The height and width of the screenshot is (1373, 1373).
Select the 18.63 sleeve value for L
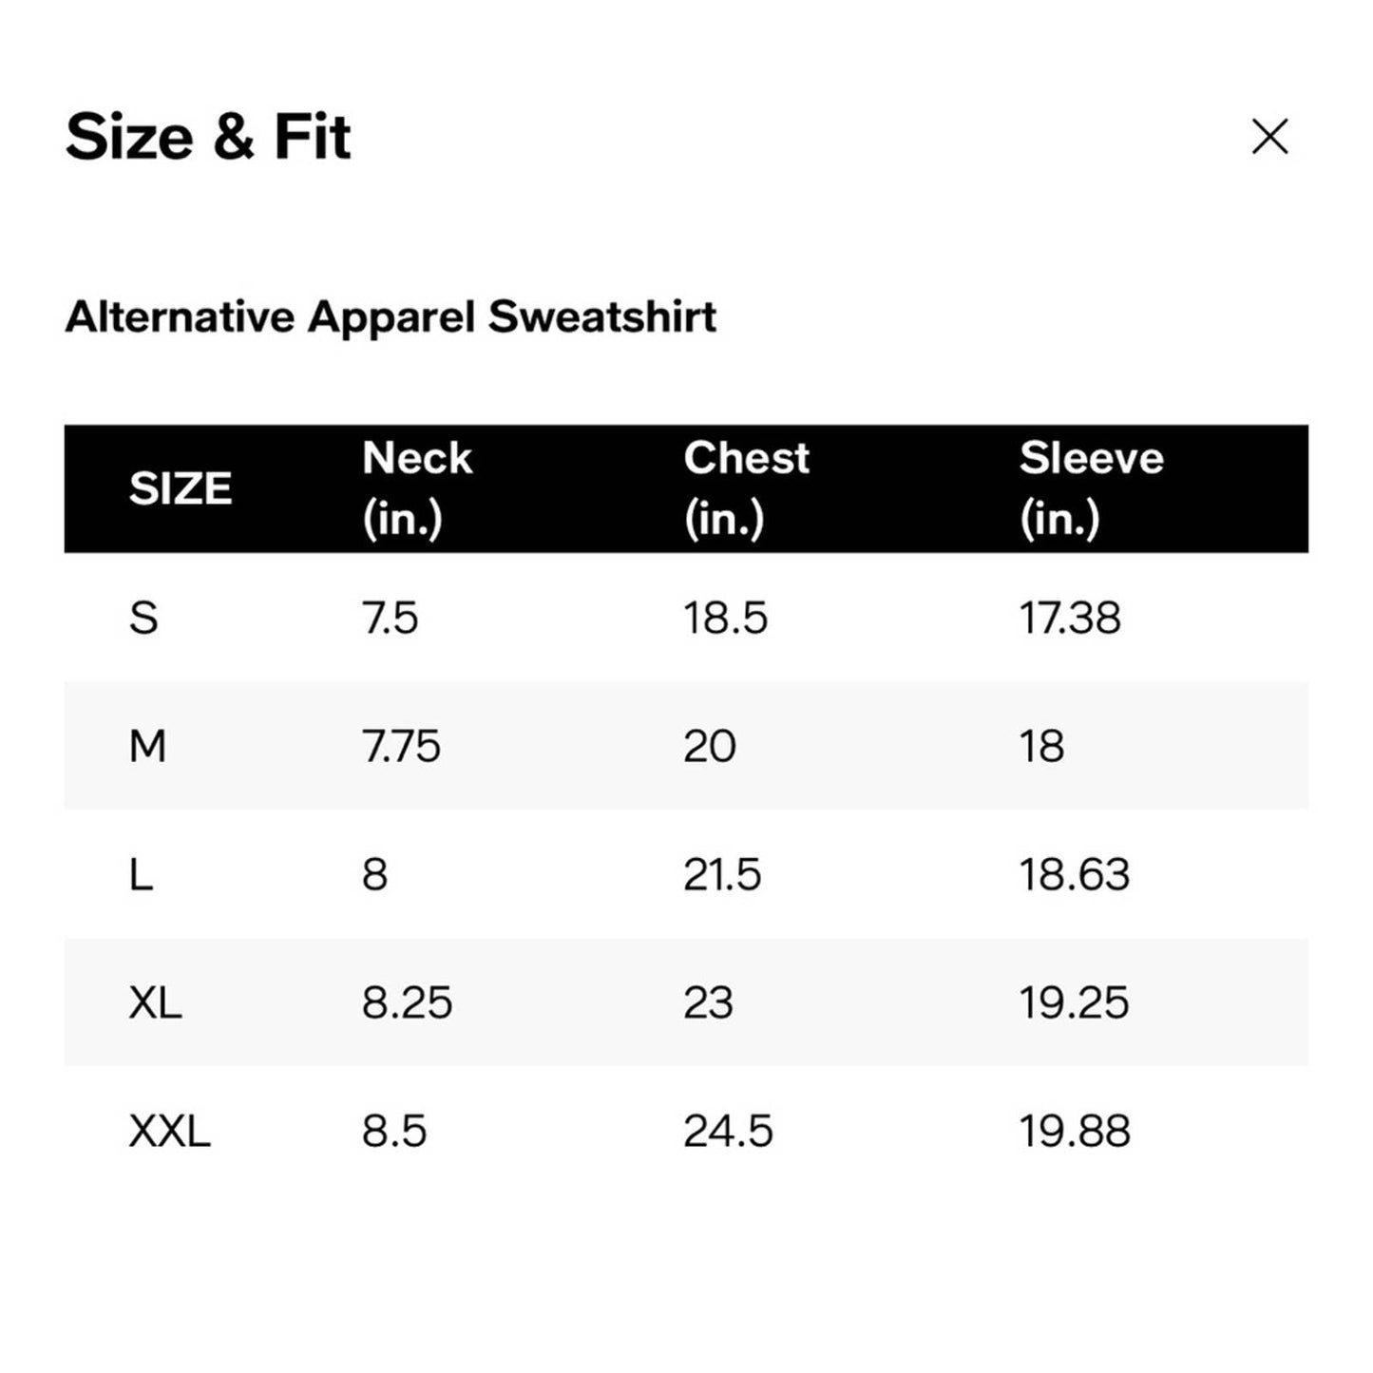[1075, 874]
